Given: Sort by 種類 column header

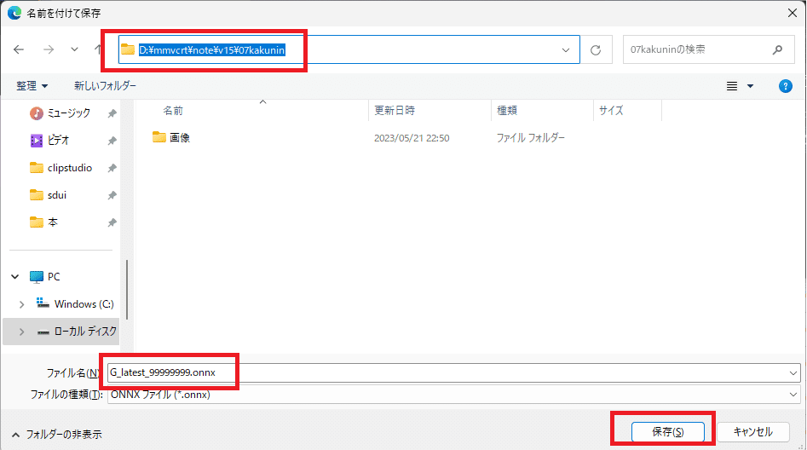Looking at the screenshot, I should [x=506, y=111].
